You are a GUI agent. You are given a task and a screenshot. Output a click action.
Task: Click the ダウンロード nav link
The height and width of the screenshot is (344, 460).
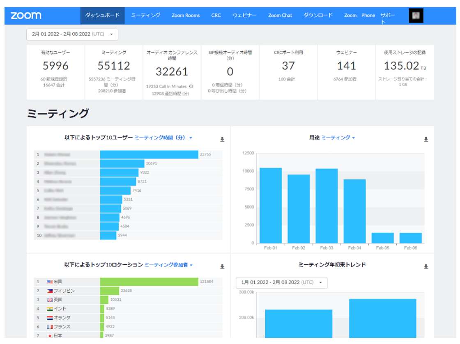click(318, 15)
